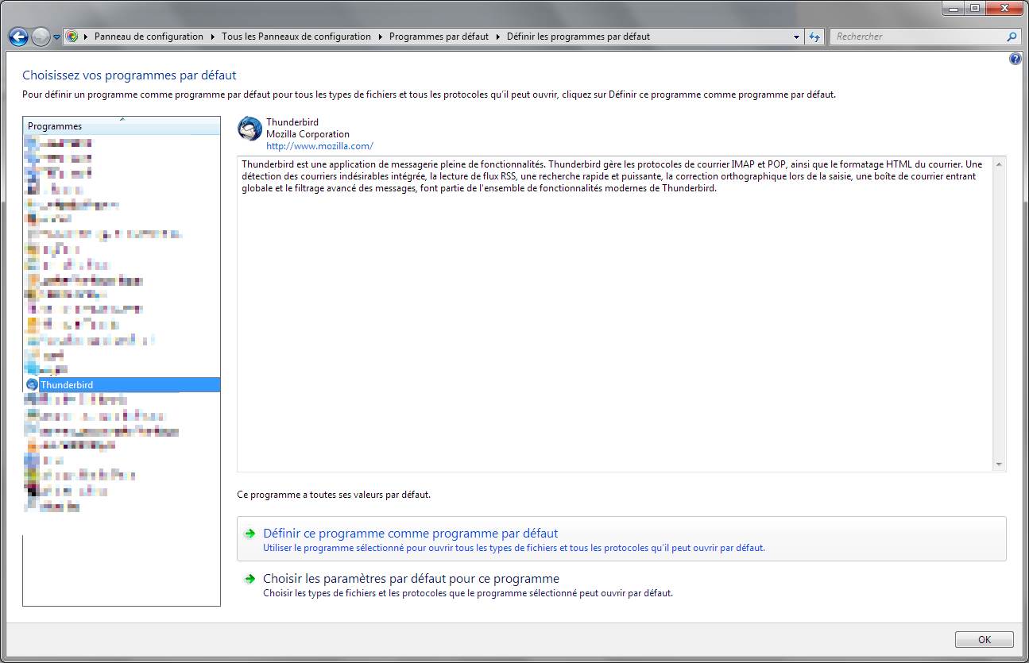Click the search magnifier icon
The height and width of the screenshot is (663, 1029).
coord(1012,37)
